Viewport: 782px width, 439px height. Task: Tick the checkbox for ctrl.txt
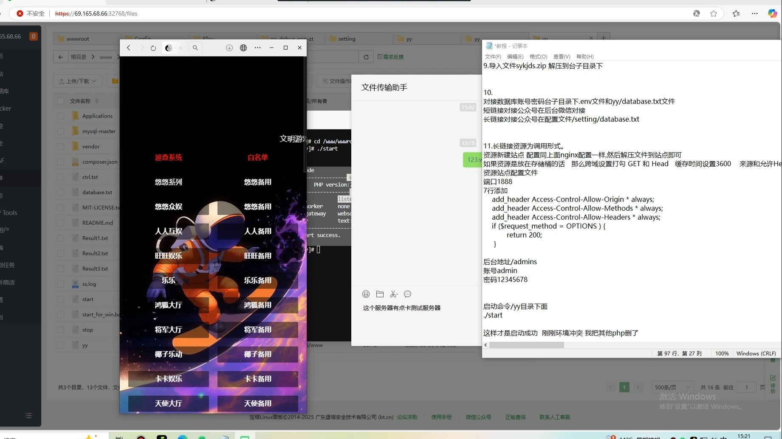(x=61, y=177)
